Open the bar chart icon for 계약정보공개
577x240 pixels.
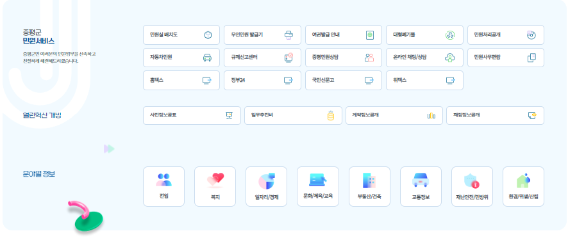coord(431,115)
